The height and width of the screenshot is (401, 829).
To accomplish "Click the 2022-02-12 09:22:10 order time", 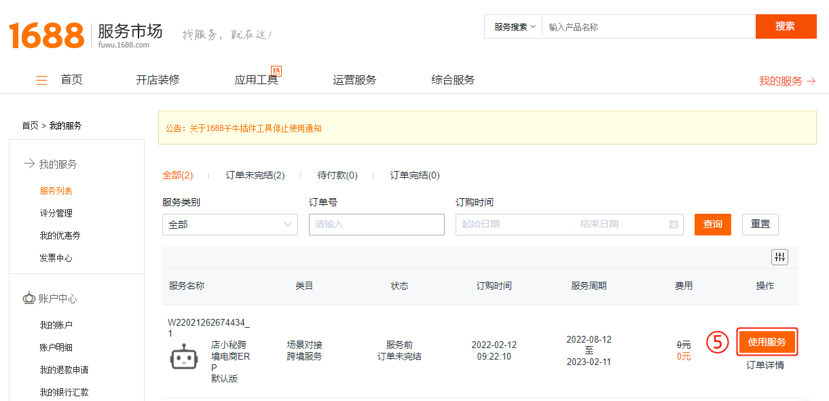I will [494, 351].
